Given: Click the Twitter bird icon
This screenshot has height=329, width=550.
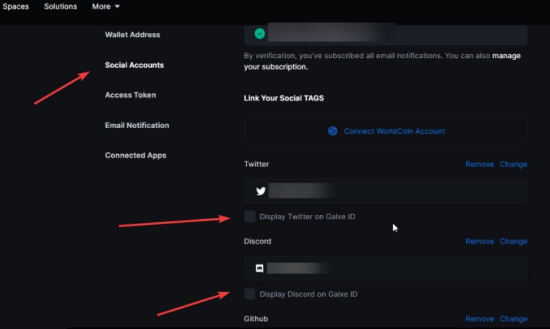Looking at the screenshot, I should pos(261,191).
